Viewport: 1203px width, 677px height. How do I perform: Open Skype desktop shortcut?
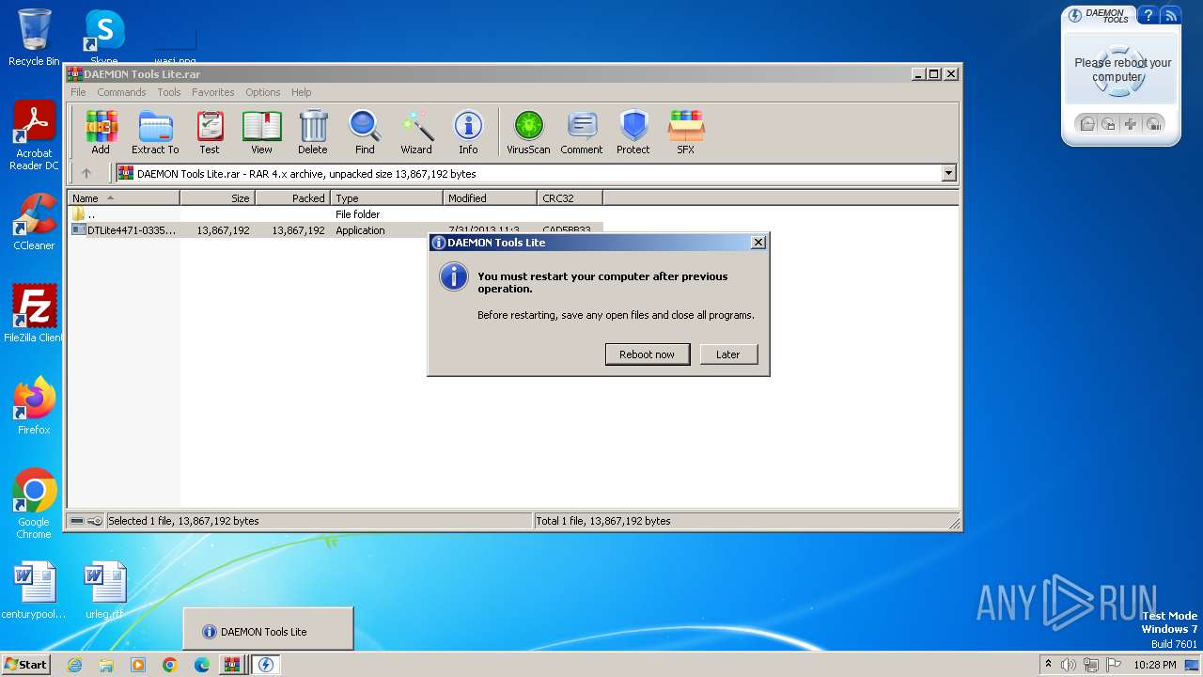[x=103, y=38]
